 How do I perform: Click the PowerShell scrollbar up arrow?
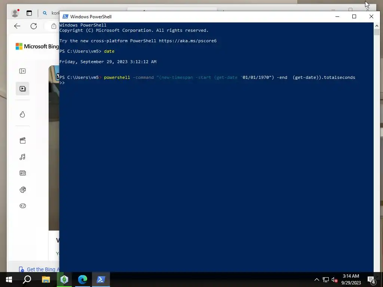[376, 25]
